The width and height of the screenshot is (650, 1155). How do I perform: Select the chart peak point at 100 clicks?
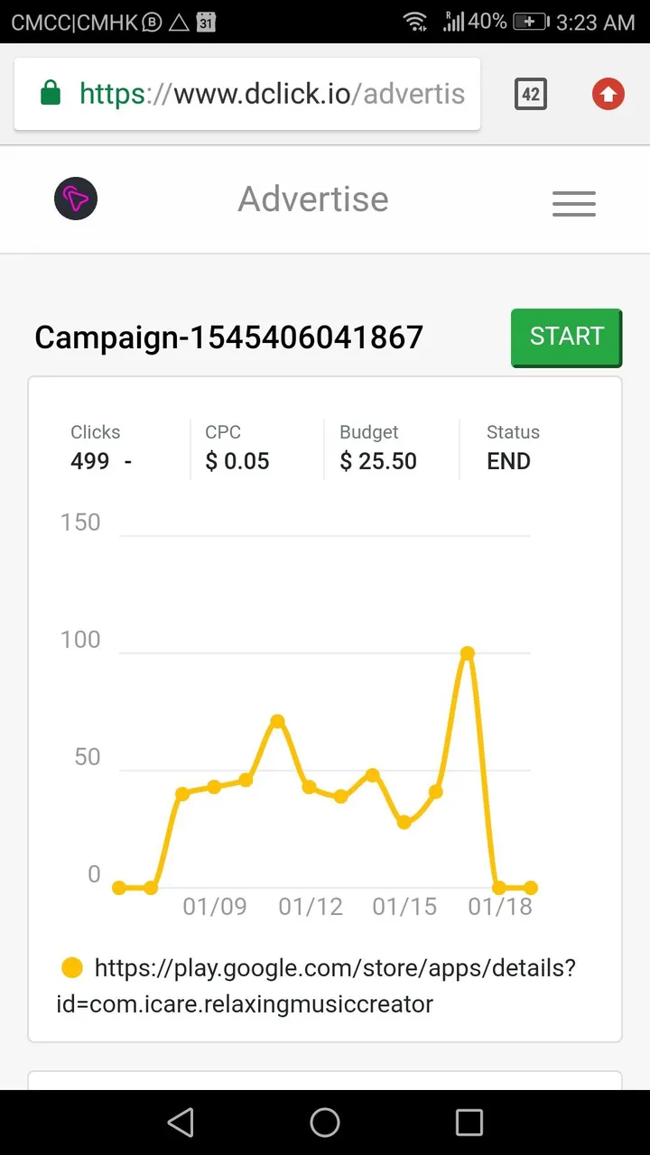tap(467, 653)
